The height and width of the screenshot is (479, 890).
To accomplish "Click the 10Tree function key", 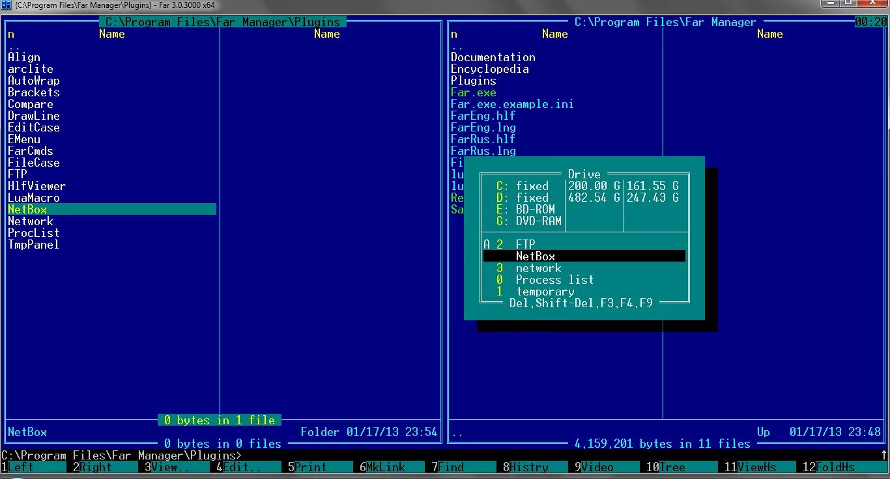I will tap(682, 467).
